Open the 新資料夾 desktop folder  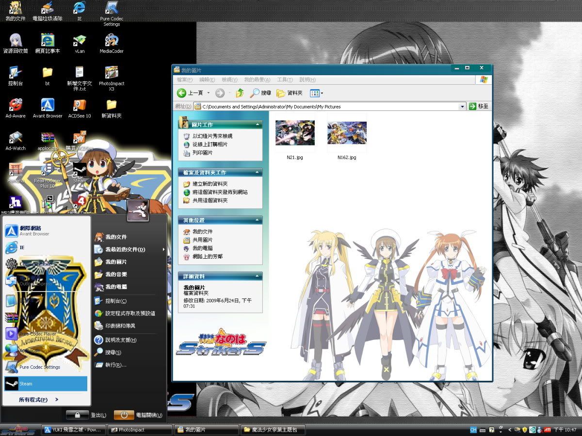click(112, 109)
